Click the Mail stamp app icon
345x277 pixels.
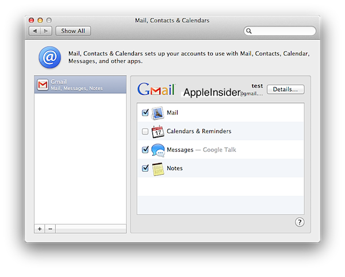158,113
